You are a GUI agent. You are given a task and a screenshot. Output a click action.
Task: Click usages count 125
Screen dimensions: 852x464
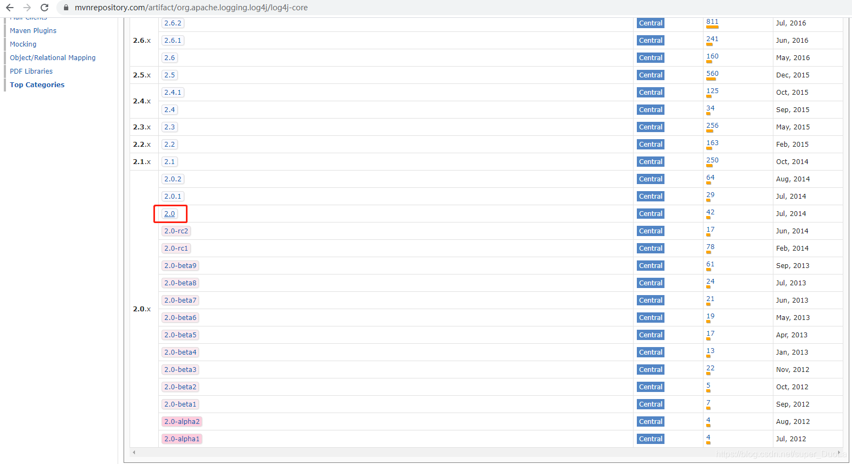pos(712,91)
